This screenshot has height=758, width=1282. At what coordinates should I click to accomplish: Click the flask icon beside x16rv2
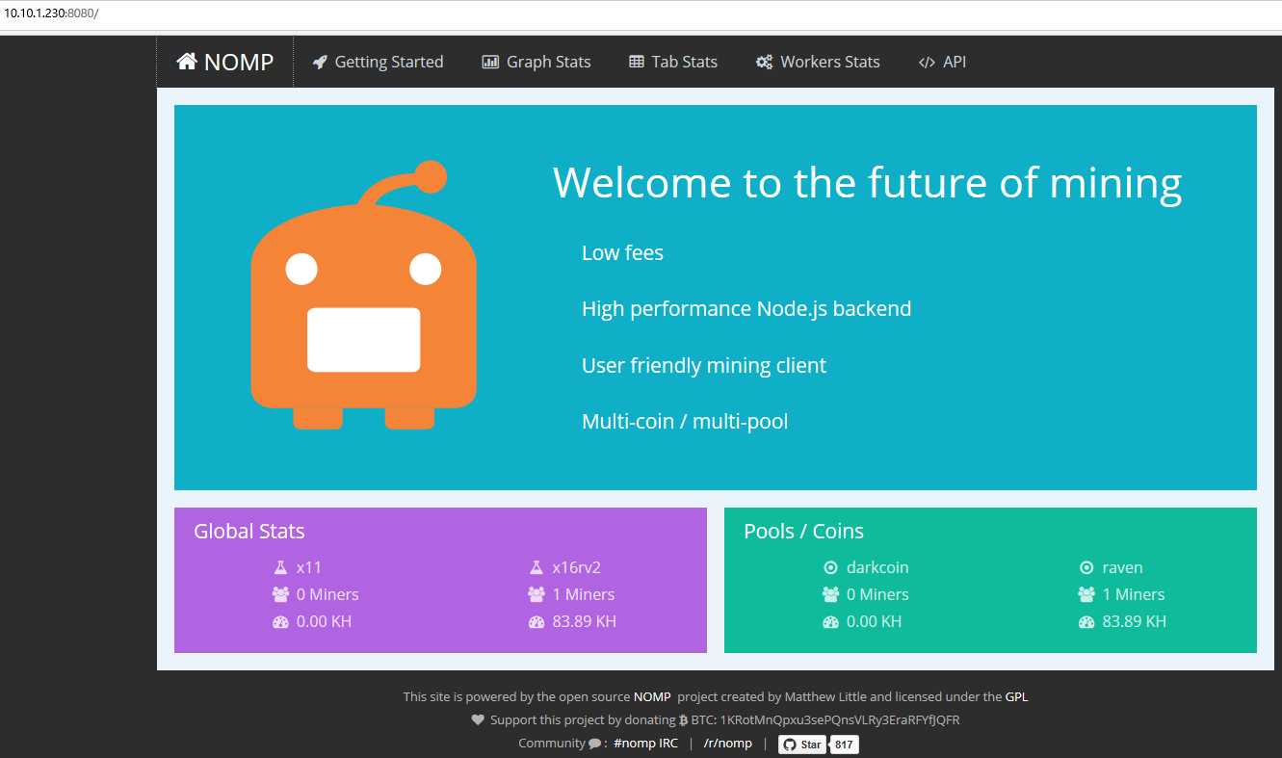536,567
